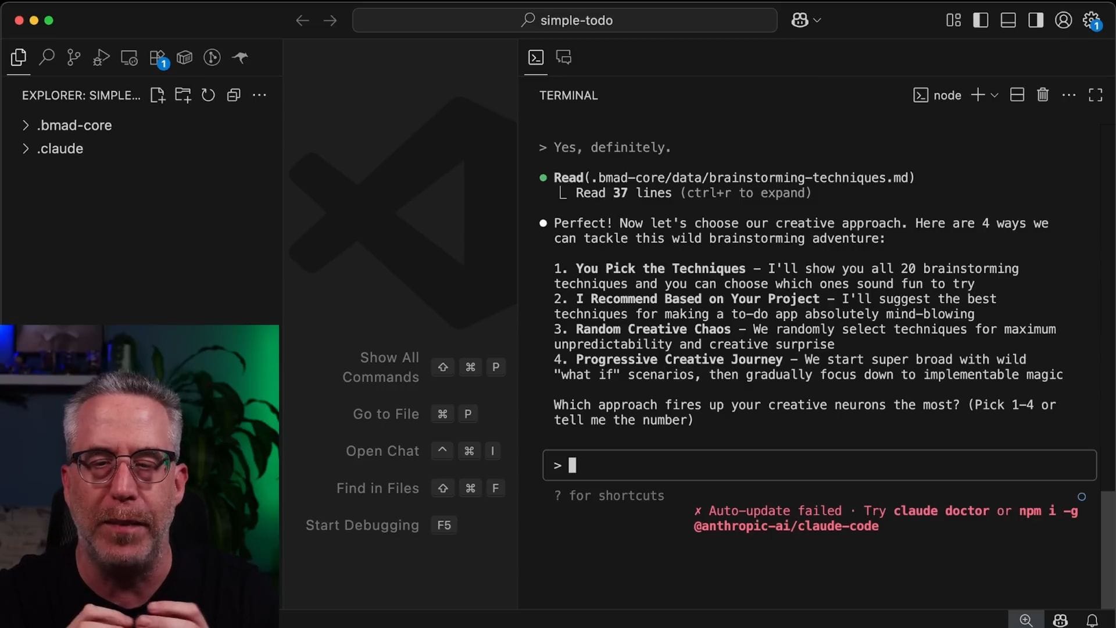The width and height of the screenshot is (1116, 628).
Task: Switch to the Terminal tab icon
Action: pos(536,58)
